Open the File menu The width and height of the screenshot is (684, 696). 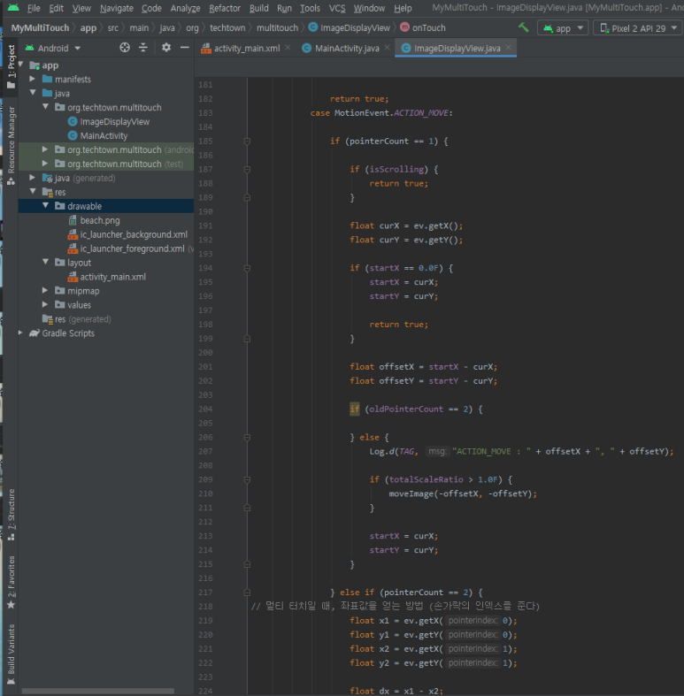pos(34,8)
